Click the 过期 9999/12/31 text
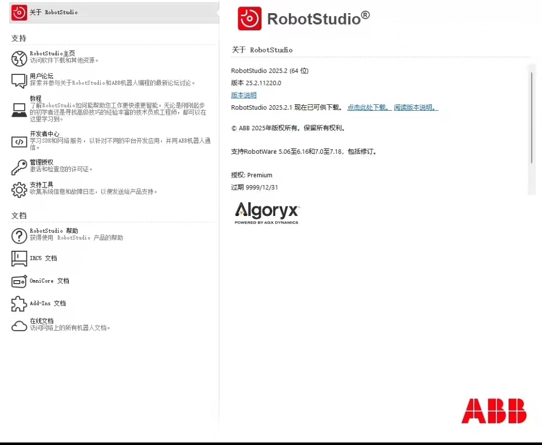This screenshot has width=542, height=445. (255, 187)
